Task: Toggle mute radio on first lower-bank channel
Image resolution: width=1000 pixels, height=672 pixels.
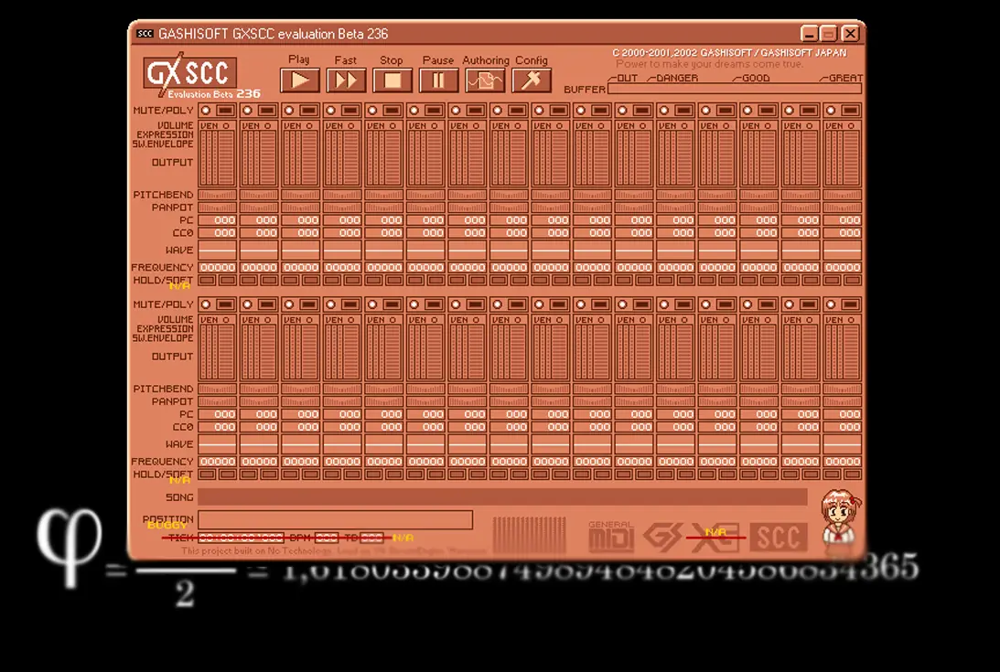Action: [206, 304]
